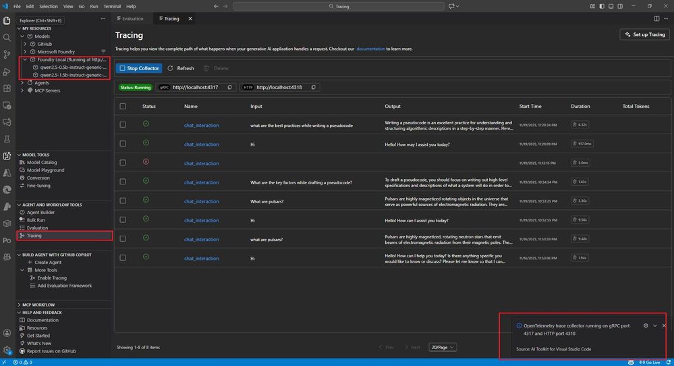
Task: Open Manage gear icon in activity bar
Action: 7,350
